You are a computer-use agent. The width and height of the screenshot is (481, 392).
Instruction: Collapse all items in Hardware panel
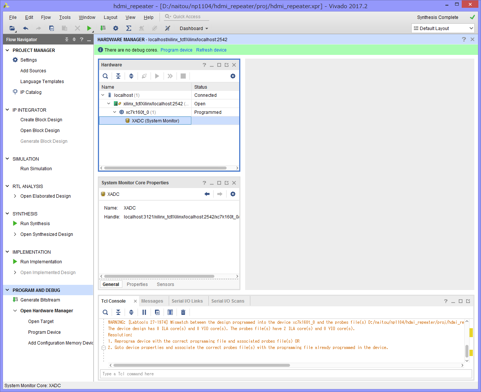tap(118, 76)
